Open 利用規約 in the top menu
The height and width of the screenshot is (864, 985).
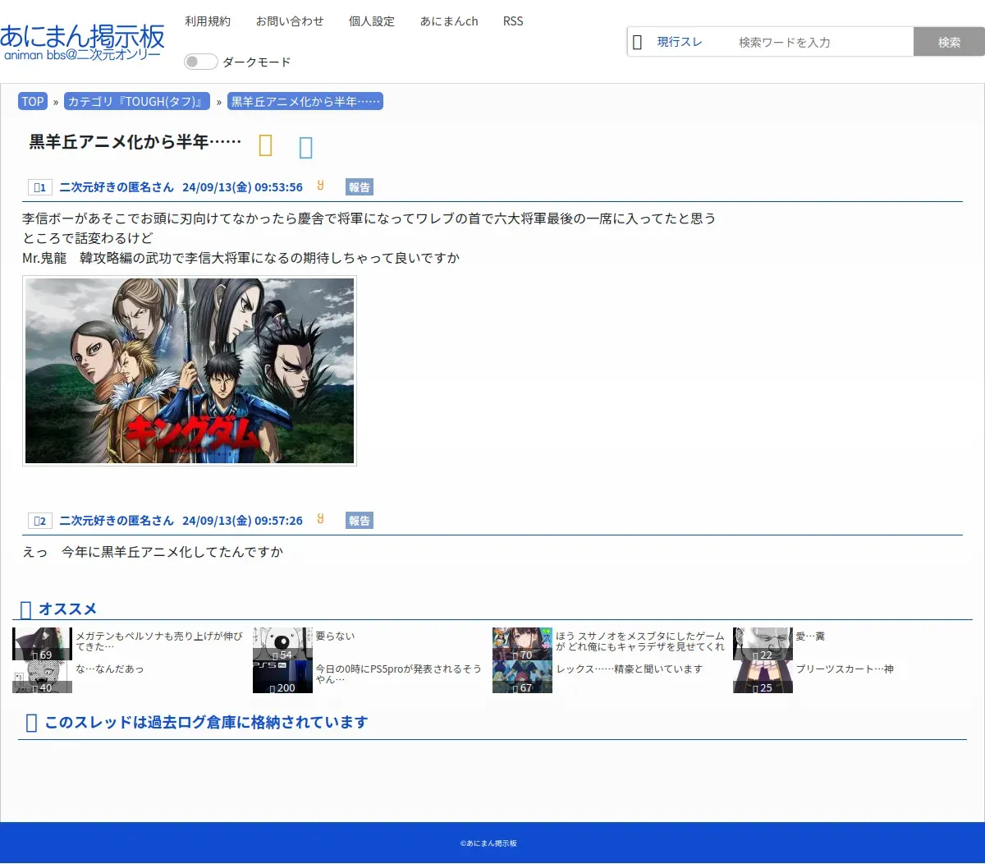click(x=208, y=21)
